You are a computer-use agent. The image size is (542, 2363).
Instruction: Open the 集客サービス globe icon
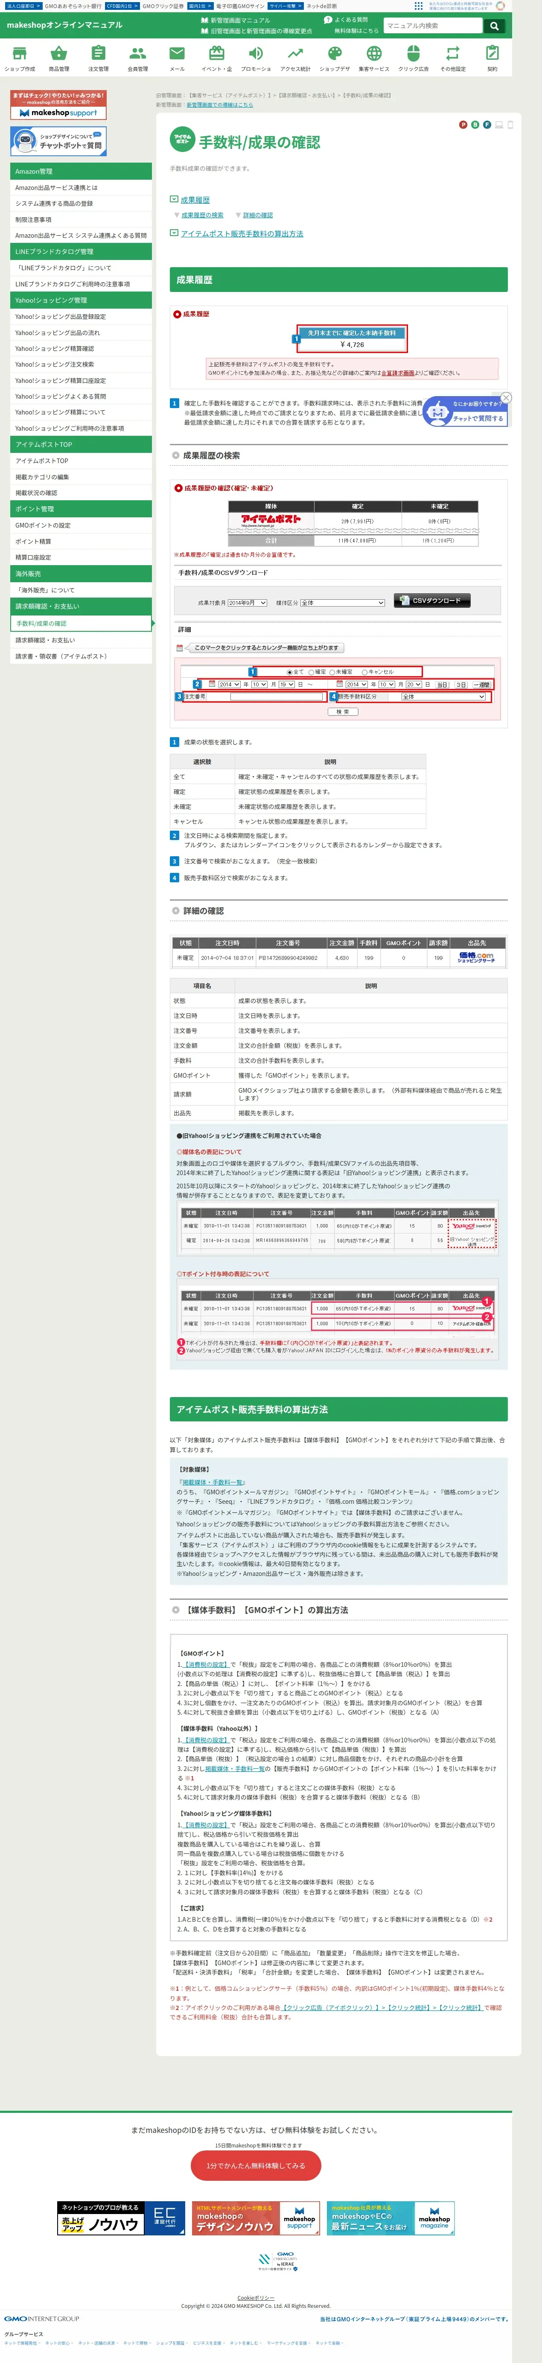(373, 53)
